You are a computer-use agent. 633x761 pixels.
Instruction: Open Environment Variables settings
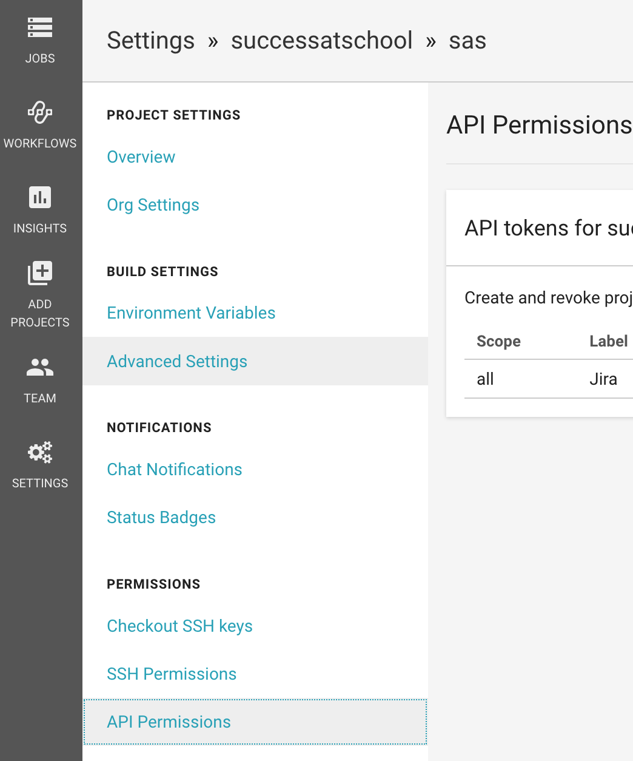[191, 313]
